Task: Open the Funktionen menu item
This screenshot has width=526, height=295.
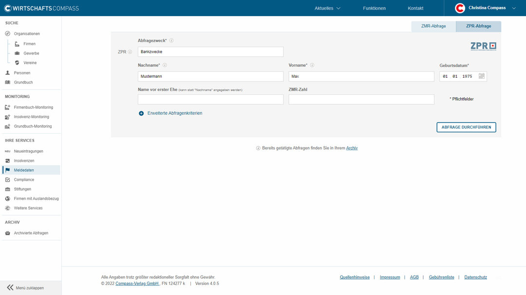Action: (x=375, y=8)
